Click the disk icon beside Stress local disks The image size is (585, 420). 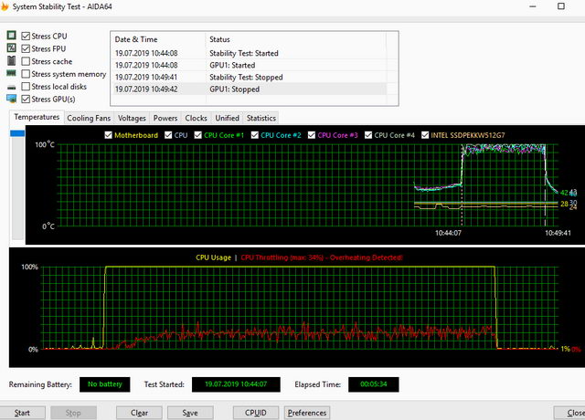click(x=12, y=87)
